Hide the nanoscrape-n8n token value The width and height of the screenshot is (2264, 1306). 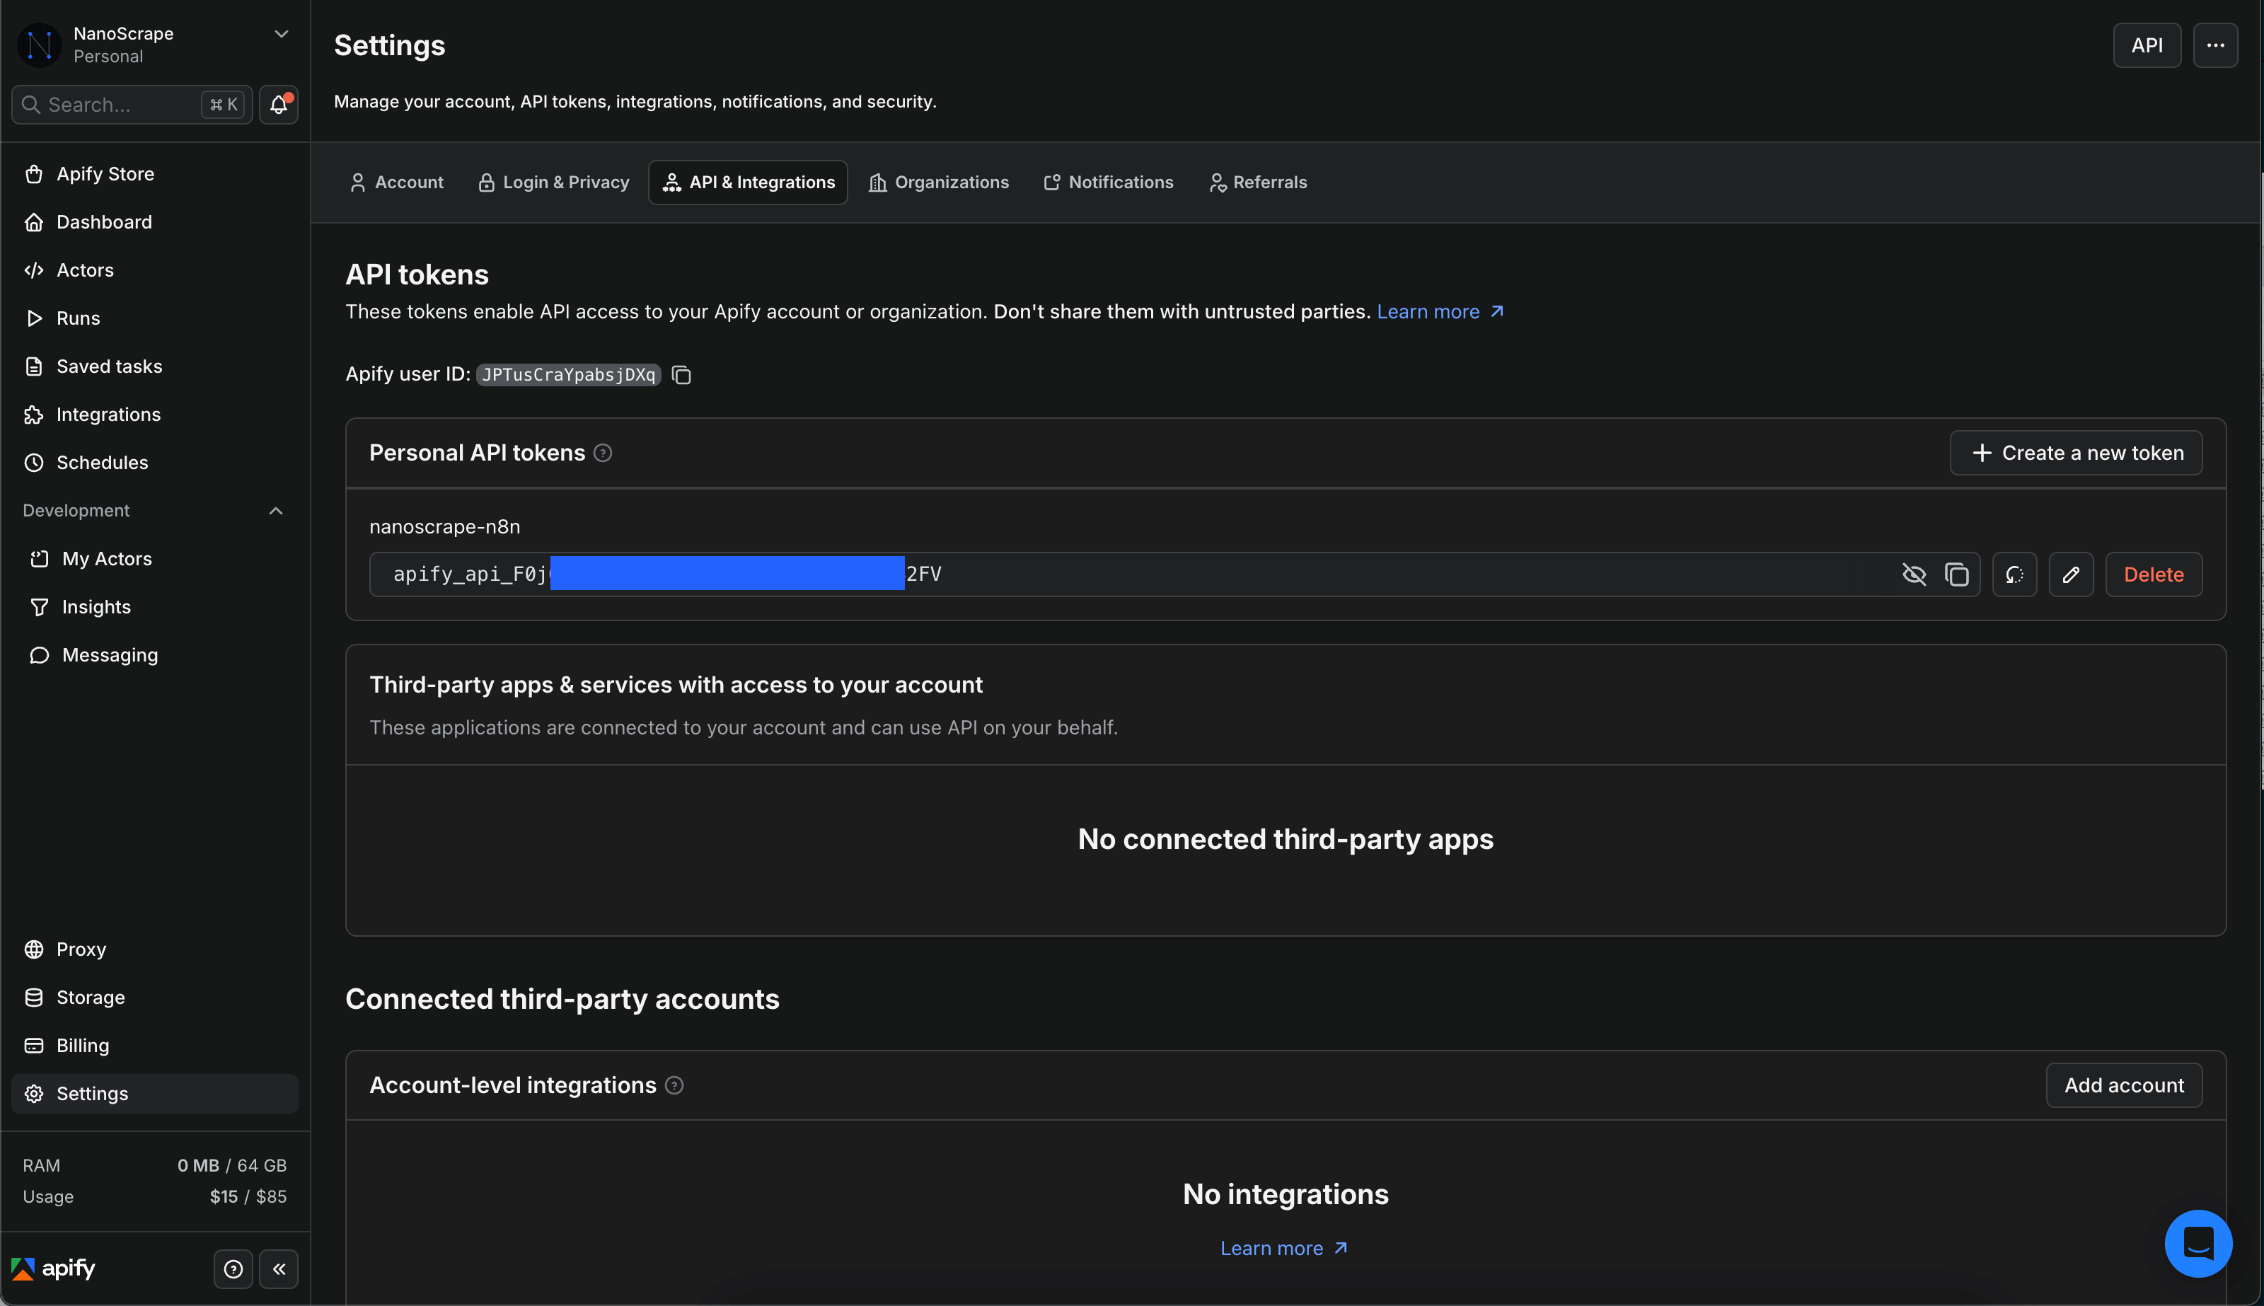click(x=1913, y=574)
